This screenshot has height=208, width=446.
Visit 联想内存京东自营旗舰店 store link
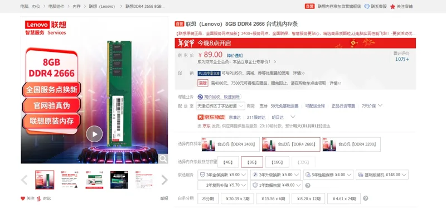339,6
